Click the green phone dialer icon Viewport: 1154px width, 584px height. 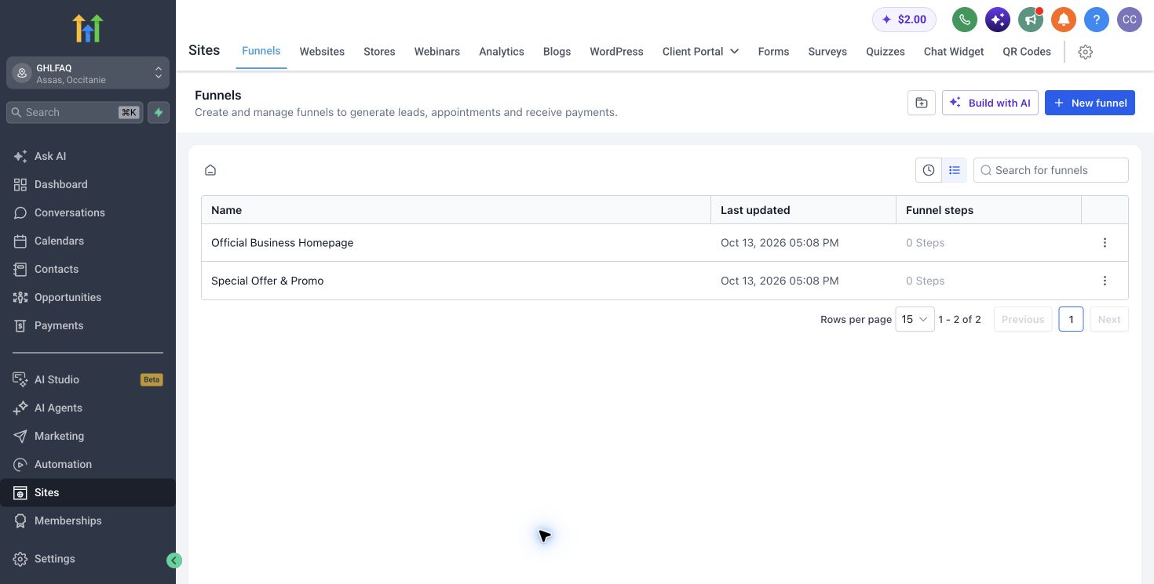965,20
